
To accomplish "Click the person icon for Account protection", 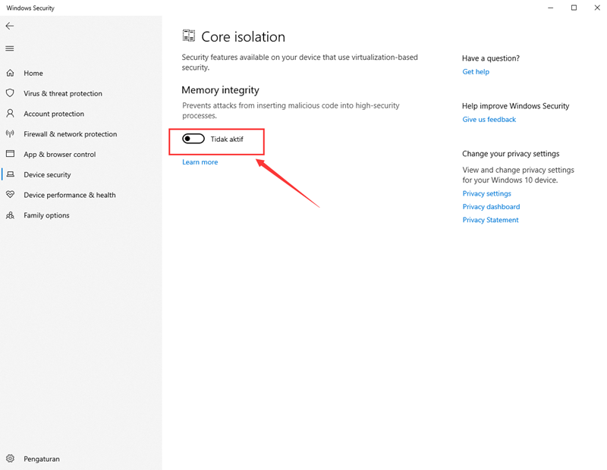I will (10, 114).
